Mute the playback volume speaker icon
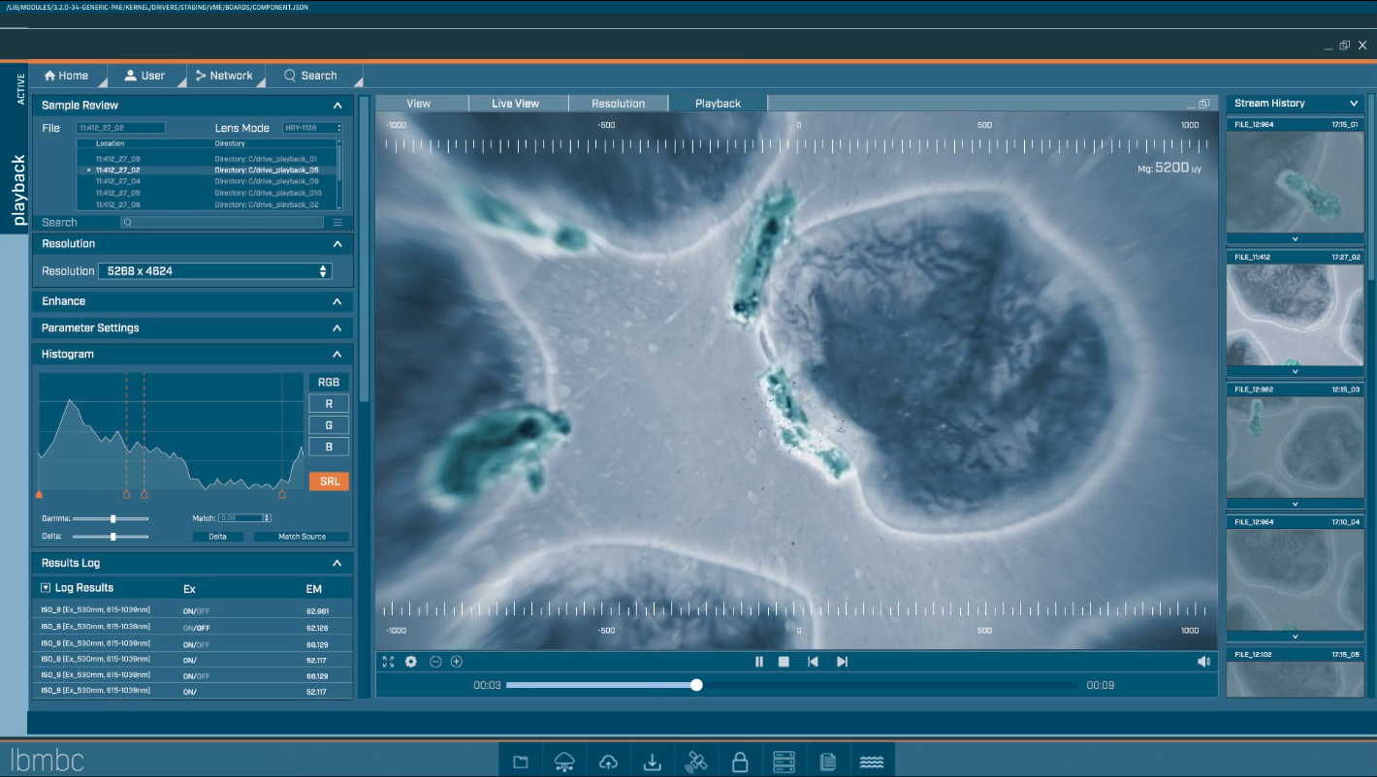Screen dimensions: 1377x777 [x=1203, y=662]
